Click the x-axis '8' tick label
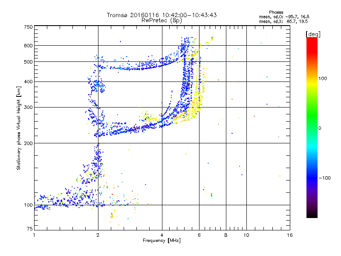341x256 pixels. pyautogui.click(x=226, y=235)
